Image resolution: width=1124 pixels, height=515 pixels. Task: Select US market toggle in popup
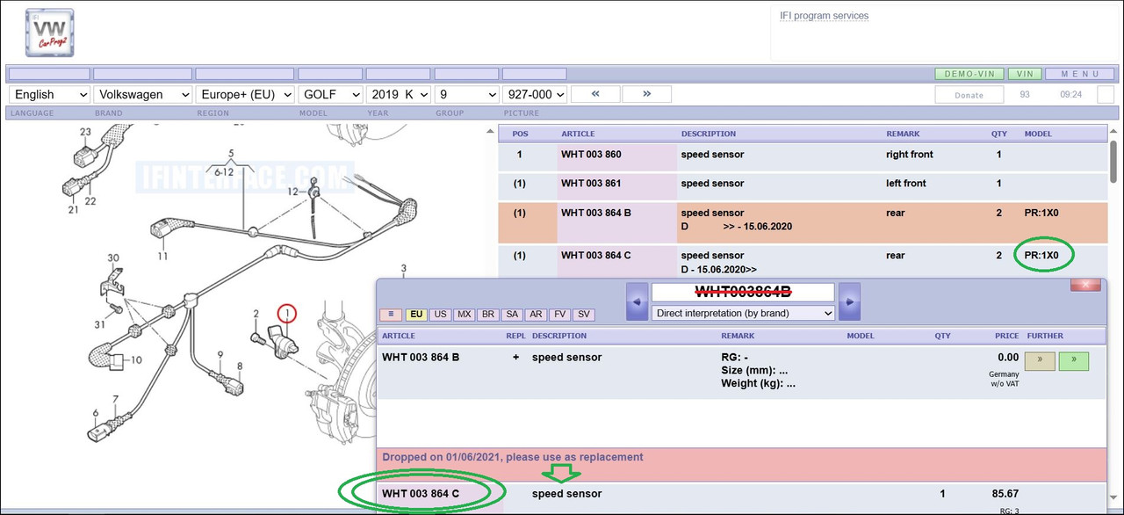(440, 314)
